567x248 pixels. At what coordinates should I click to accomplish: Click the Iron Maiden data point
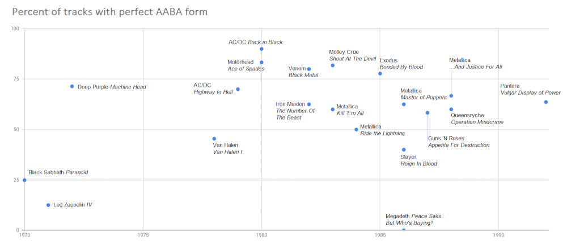click(309, 104)
